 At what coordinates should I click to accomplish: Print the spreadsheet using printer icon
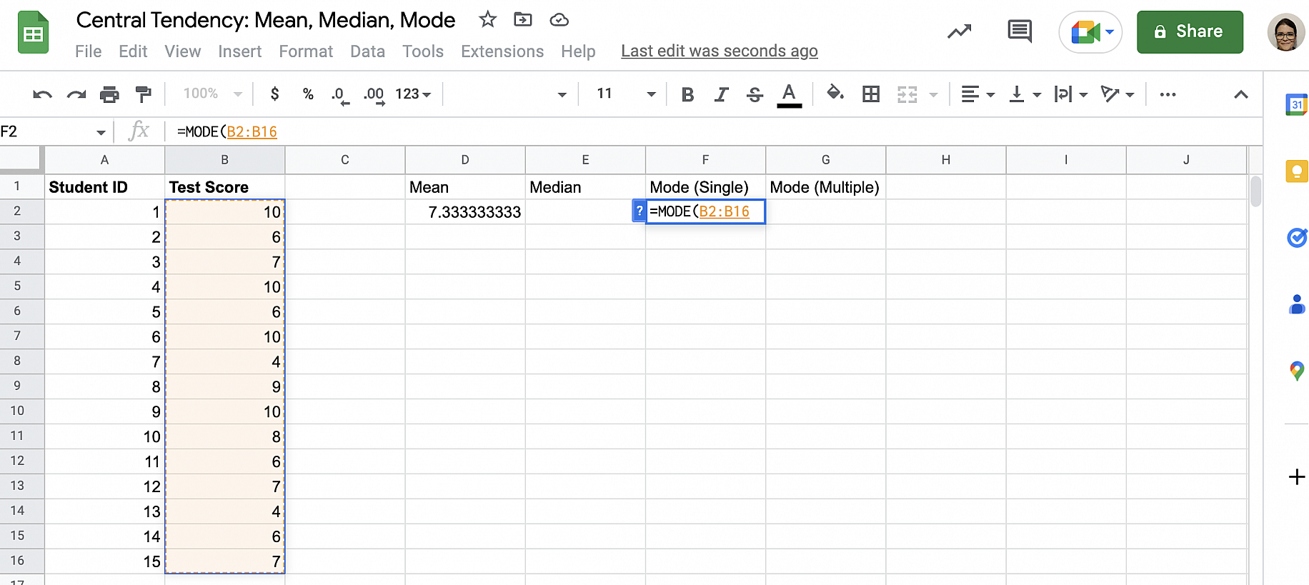coord(109,94)
